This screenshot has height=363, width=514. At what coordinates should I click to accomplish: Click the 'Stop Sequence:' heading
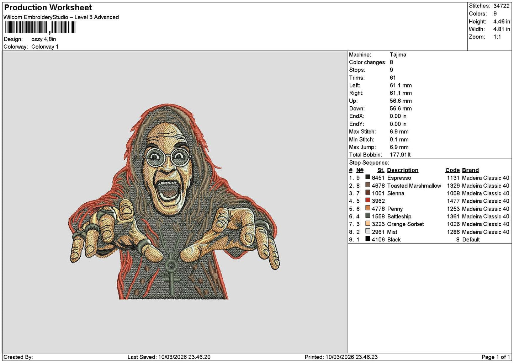point(369,162)
